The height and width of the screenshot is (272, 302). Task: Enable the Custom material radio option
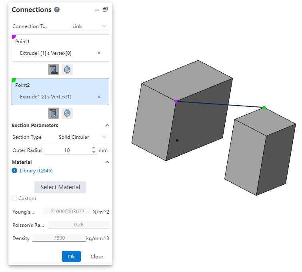pos(15,198)
